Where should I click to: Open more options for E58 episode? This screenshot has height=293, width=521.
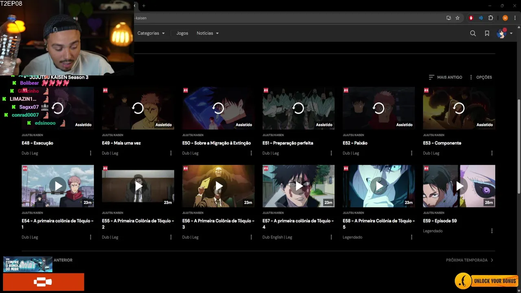pyautogui.click(x=411, y=237)
